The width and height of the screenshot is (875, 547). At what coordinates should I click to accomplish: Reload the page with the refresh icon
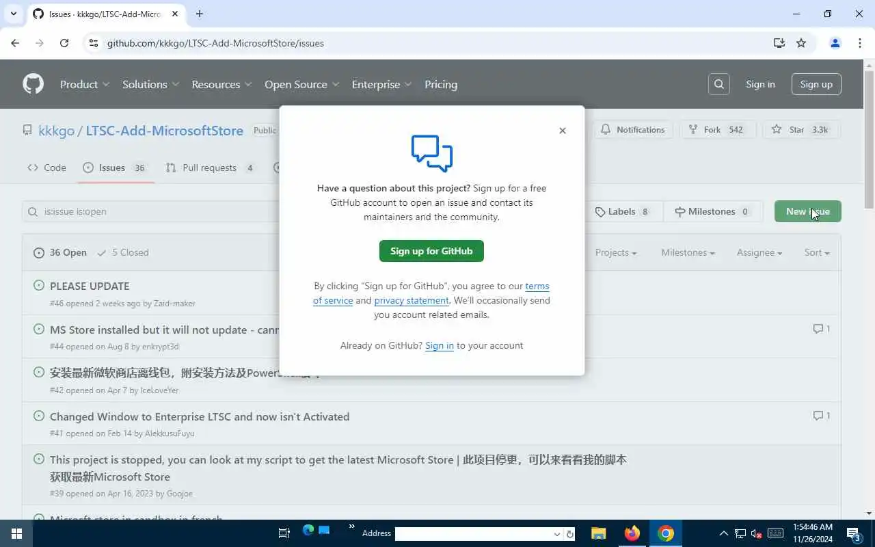tap(64, 43)
